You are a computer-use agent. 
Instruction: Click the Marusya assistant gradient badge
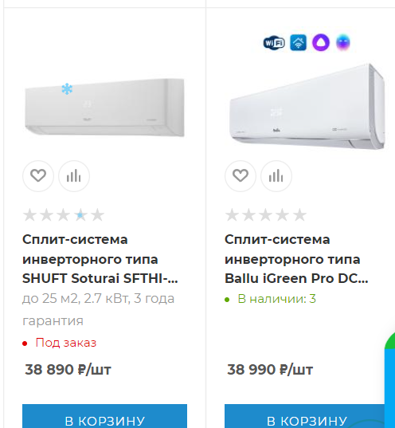tap(343, 42)
